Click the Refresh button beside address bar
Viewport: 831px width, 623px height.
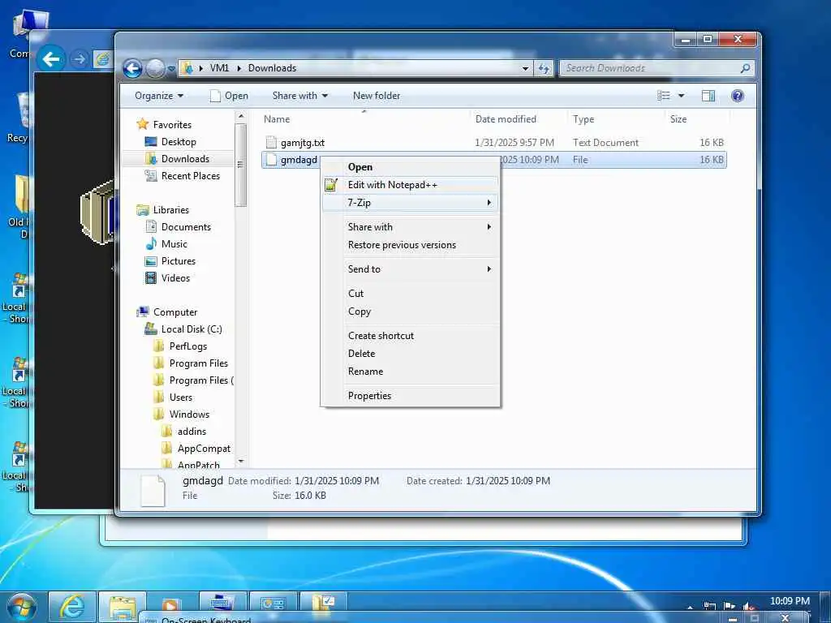pyautogui.click(x=544, y=68)
